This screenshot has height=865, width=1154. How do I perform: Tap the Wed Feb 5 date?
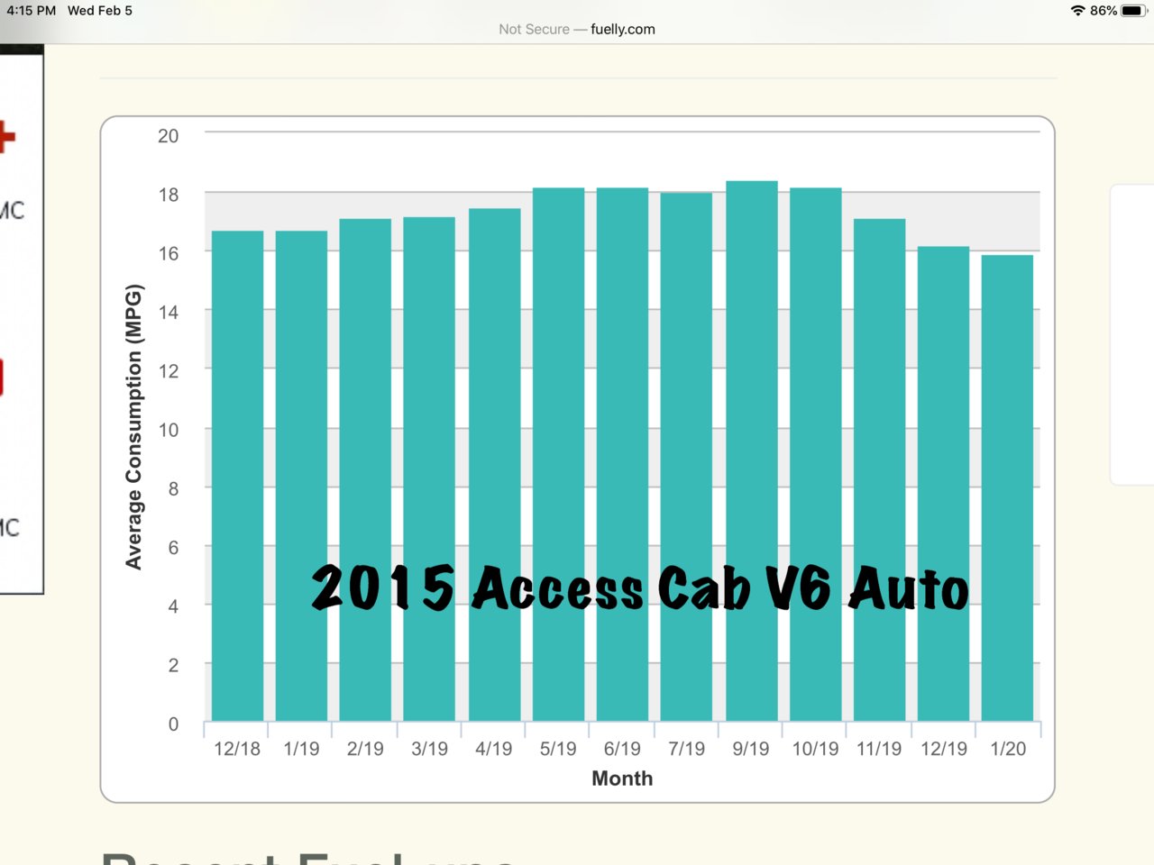[100, 11]
